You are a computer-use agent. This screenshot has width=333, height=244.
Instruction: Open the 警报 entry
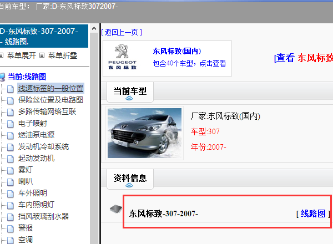(26, 228)
